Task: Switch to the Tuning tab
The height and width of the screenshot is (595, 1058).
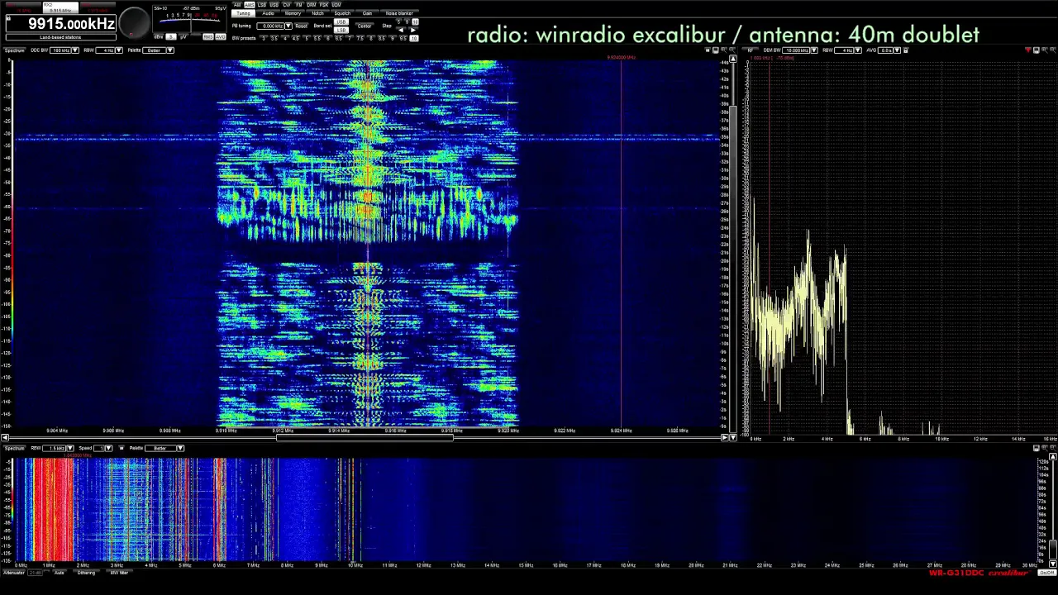Action: click(243, 13)
